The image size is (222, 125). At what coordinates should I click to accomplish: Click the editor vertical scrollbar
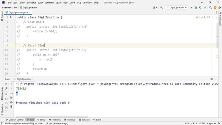point(217,35)
